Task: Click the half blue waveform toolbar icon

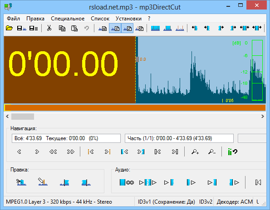Action: click(167, 28)
